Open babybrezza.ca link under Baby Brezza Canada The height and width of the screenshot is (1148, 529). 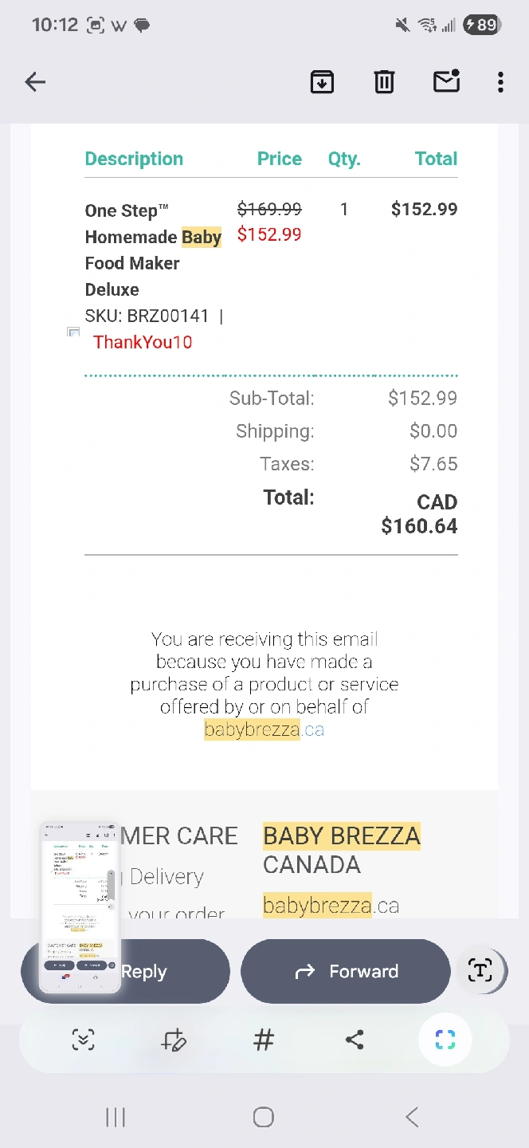331,906
